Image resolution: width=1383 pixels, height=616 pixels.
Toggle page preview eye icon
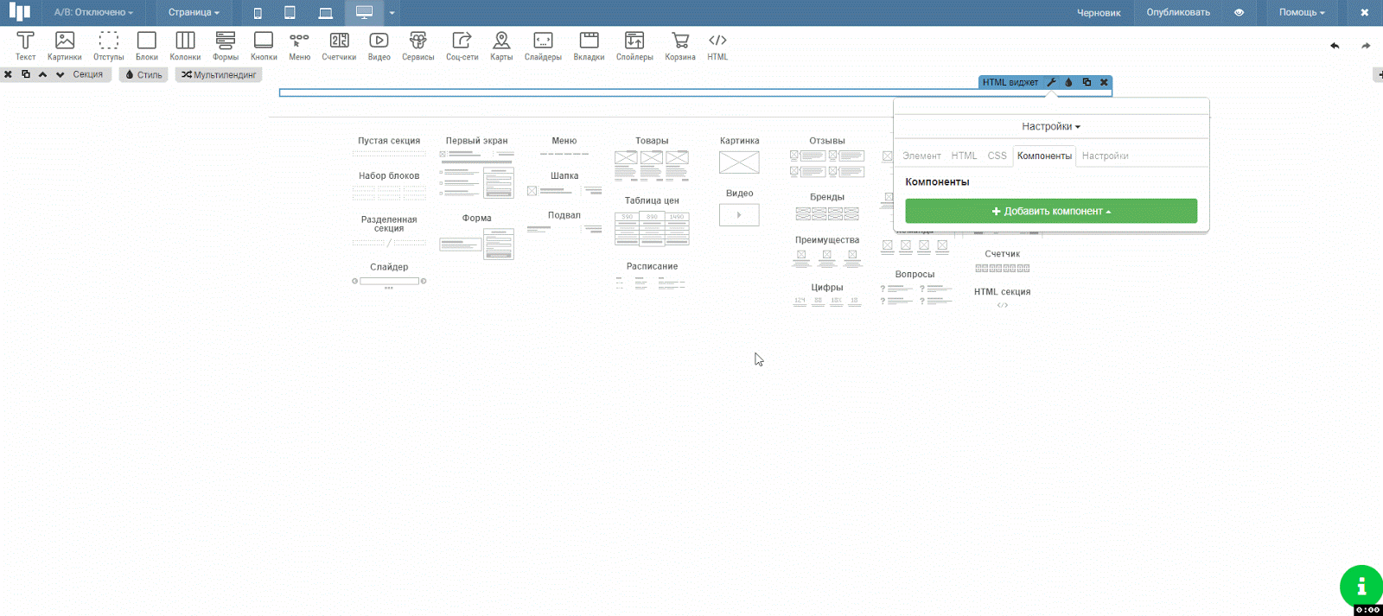pos(1239,13)
